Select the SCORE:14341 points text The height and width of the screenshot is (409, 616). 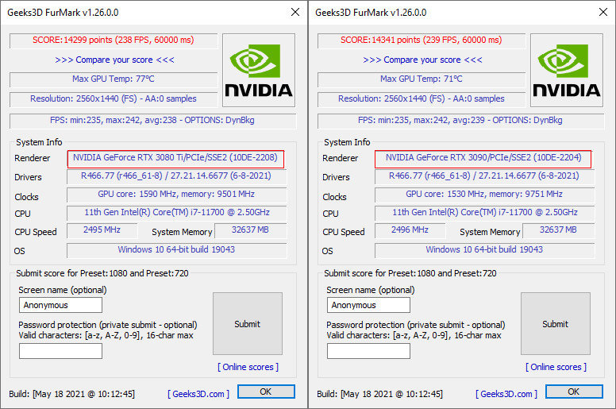coord(422,40)
